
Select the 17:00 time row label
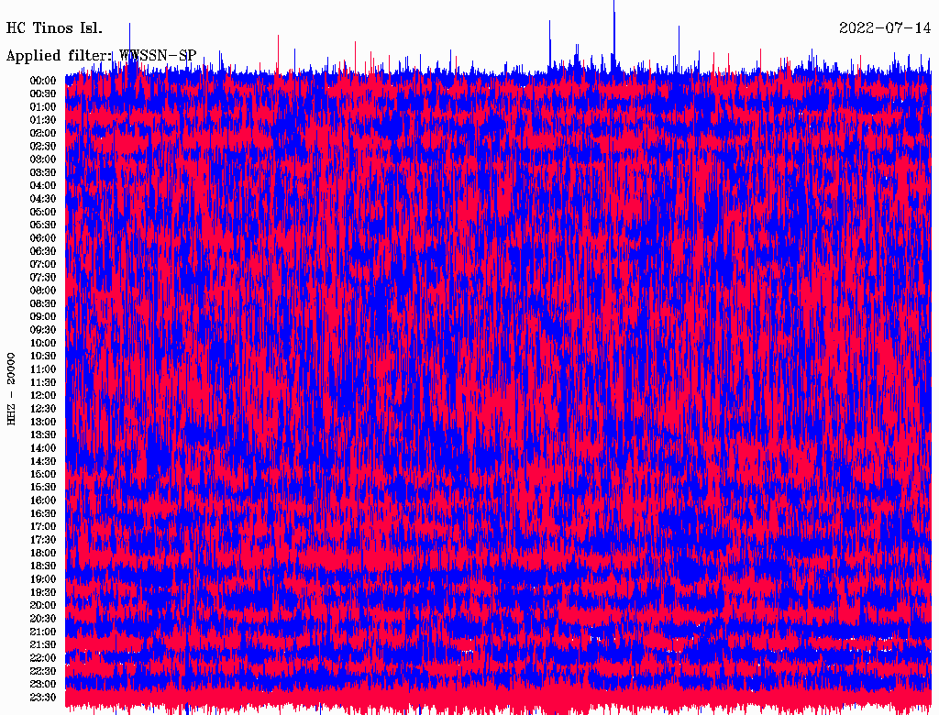pos(43,526)
